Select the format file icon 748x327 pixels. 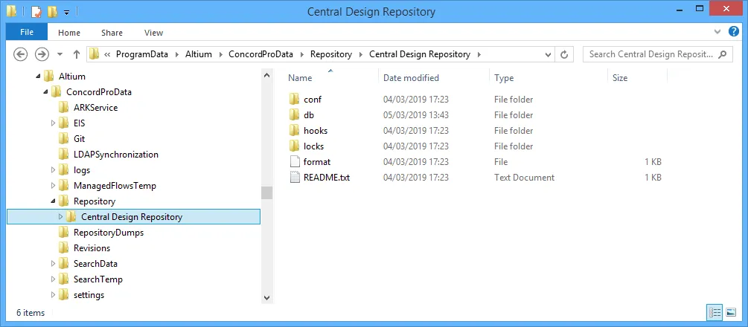(x=295, y=162)
